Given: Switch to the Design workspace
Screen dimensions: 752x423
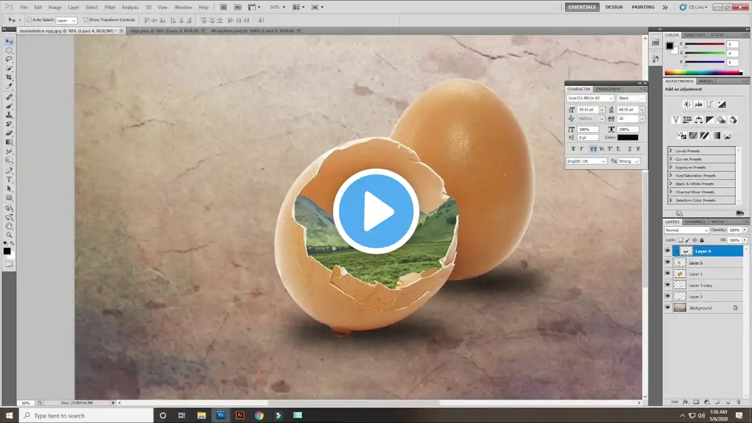Looking at the screenshot, I should (x=614, y=7).
